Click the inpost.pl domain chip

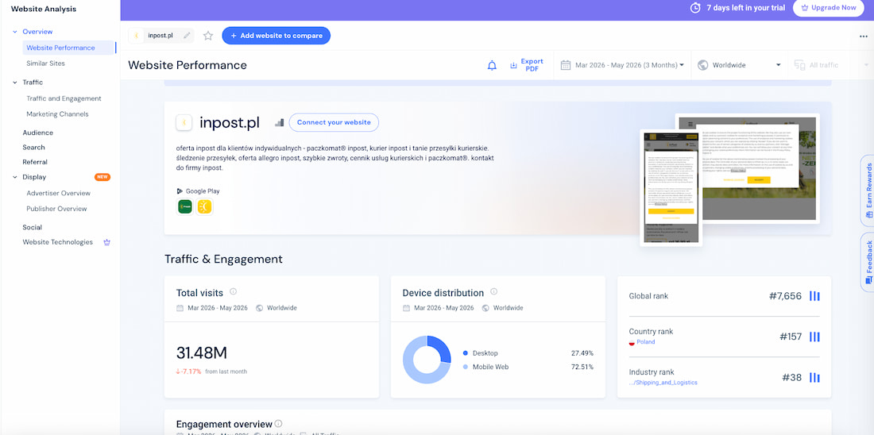coord(161,36)
